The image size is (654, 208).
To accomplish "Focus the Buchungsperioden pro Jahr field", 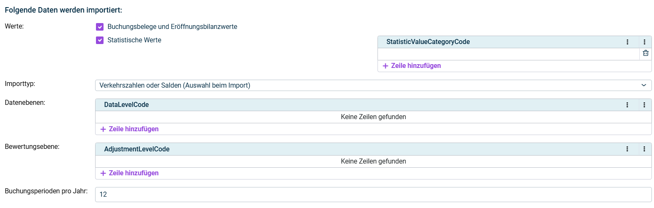I will click(x=373, y=195).
